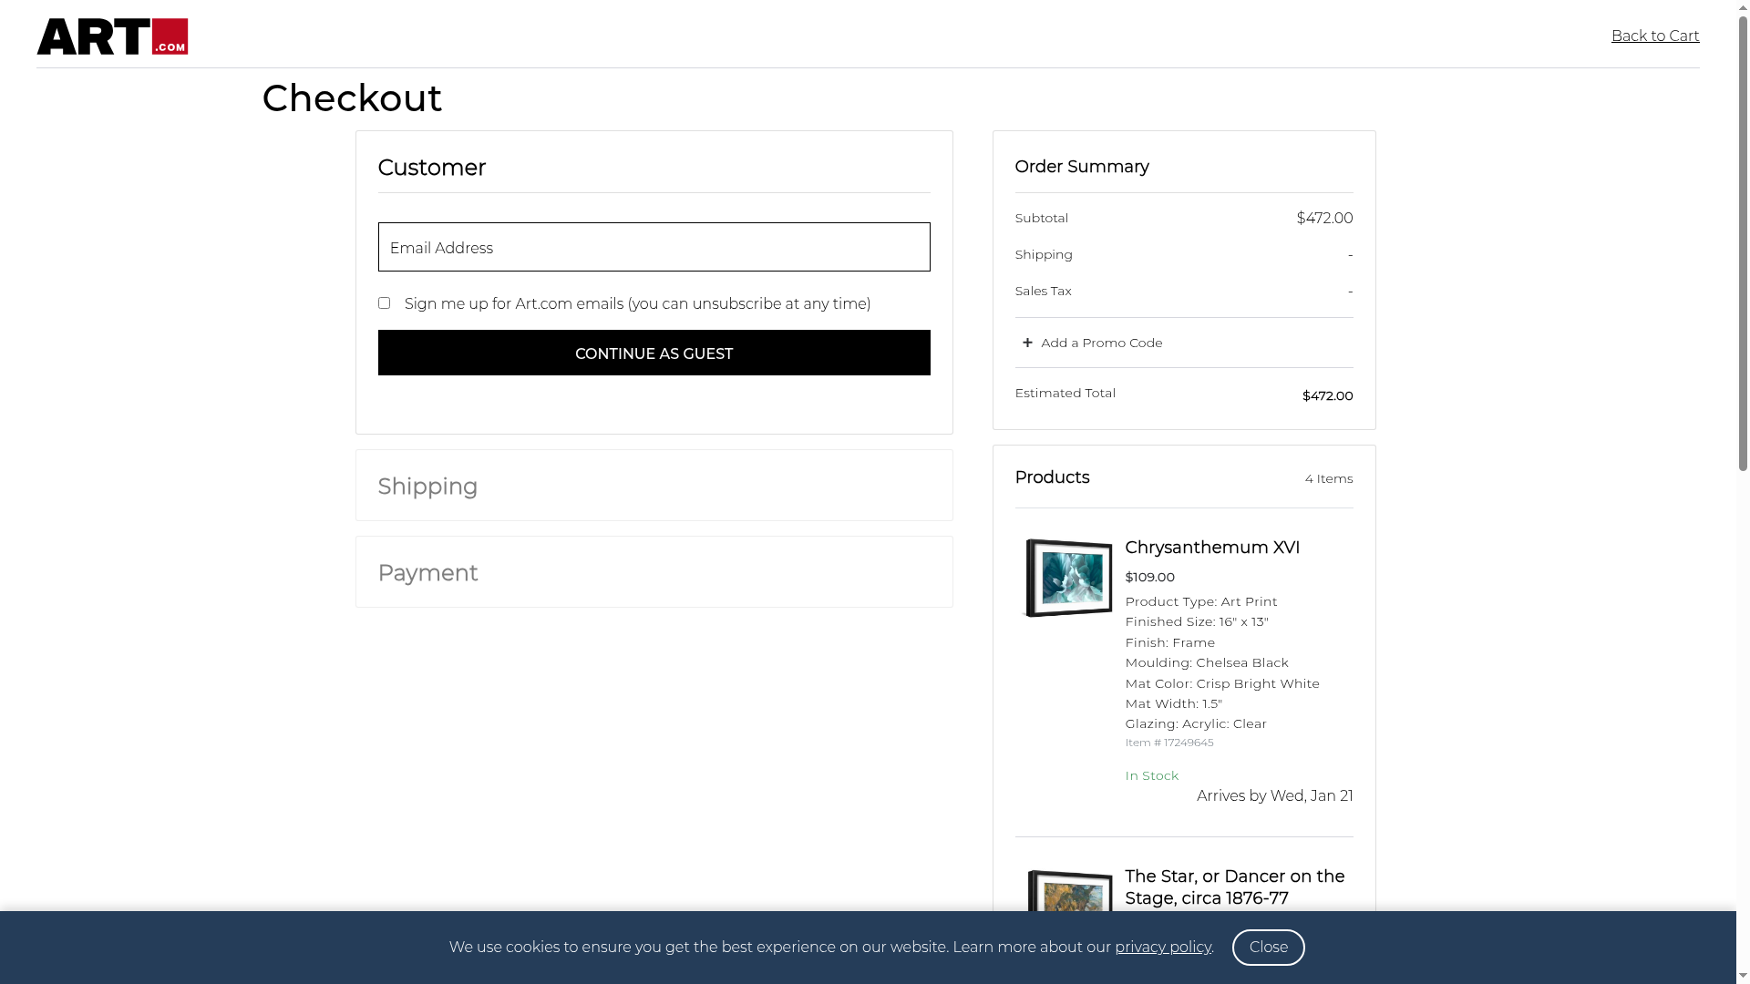
Task: Click the 4 Items count label
Action: 1328,479
